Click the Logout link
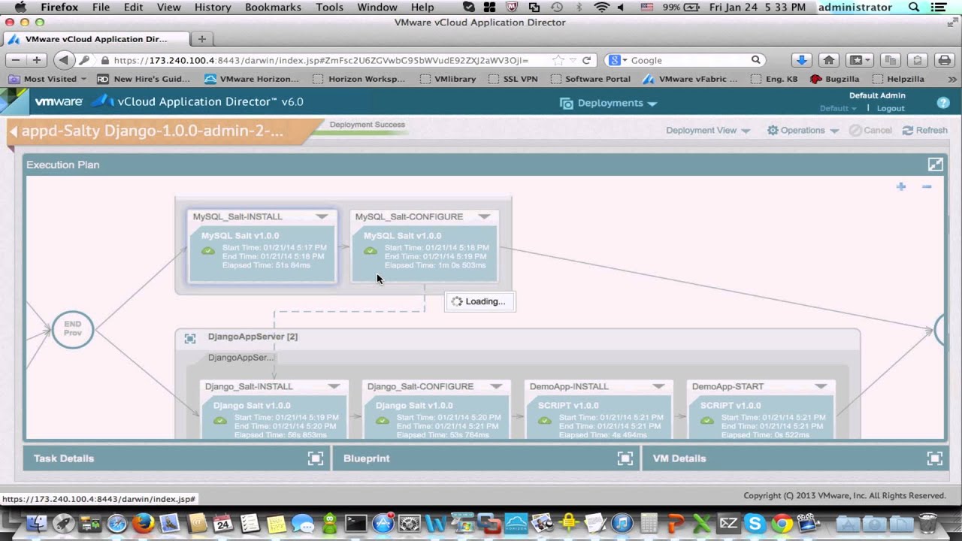 pyautogui.click(x=891, y=108)
